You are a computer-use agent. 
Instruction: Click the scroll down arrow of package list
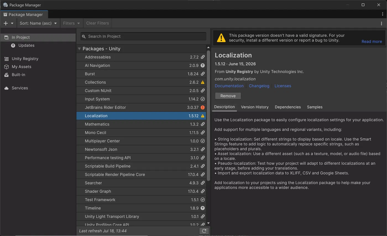click(208, 223)
